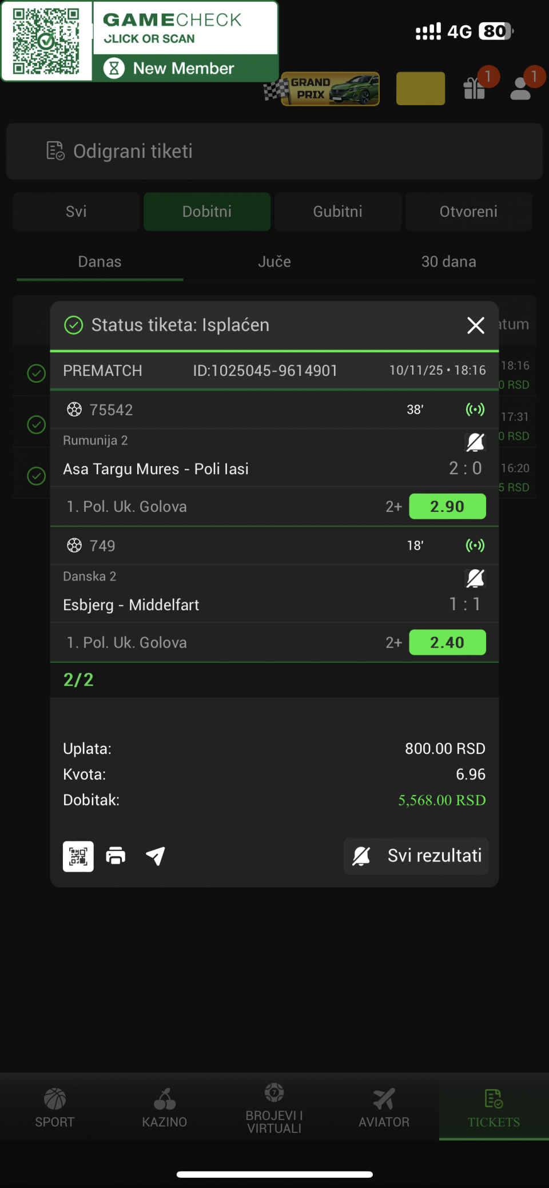
Task: Print the paid ticket
Action: click(x=116, y=856)
